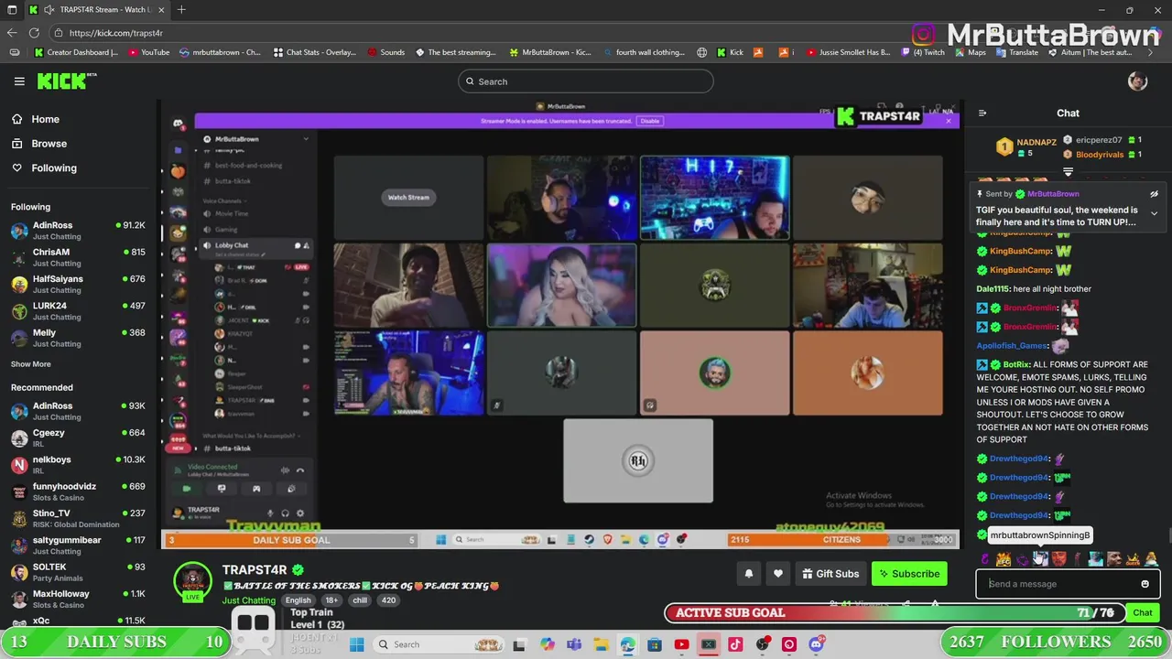Follow TRAPST4R with the heart icon
This screenshot has width=1172, height=659.
(778, 574)
